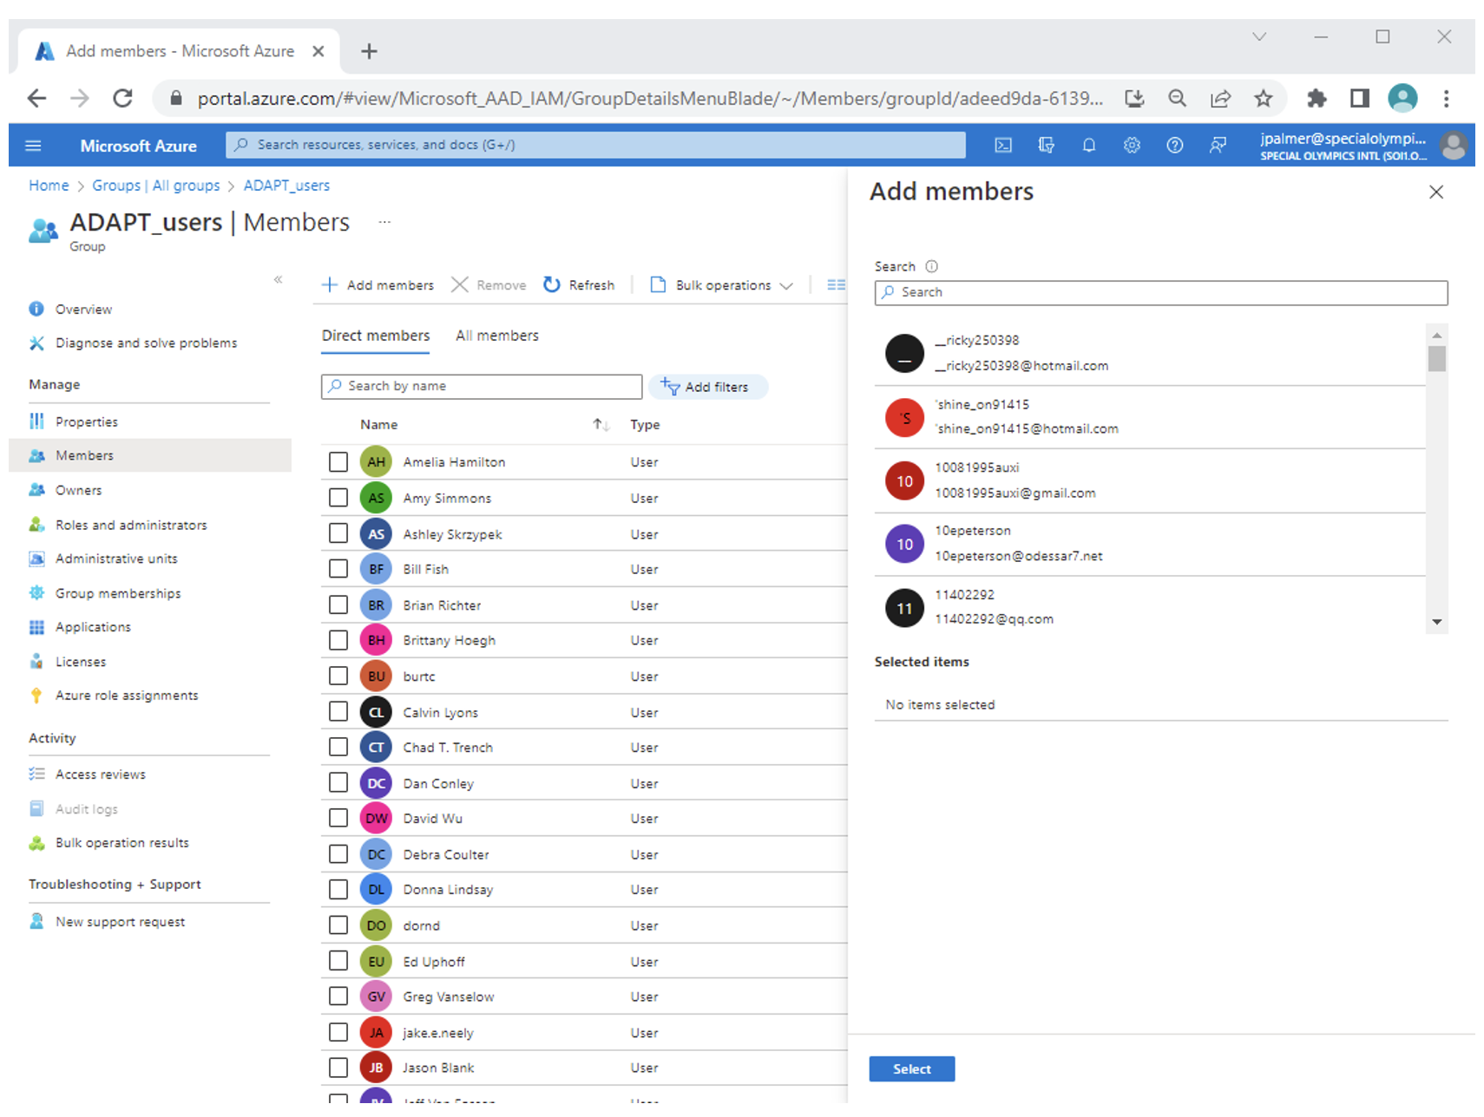
Task: Open Chrome three-dot menu
Action: click(1446, 98)
